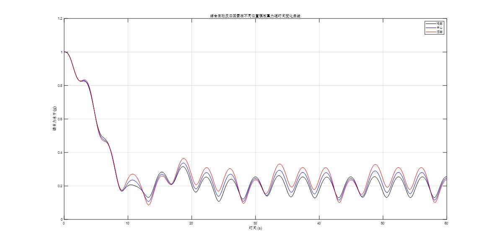Image resolution: width=494 pixels, height=247 pixels.
Task: Click the y-axis tick label 0.8
Action: pyautogui.click(x=60, y=86)
